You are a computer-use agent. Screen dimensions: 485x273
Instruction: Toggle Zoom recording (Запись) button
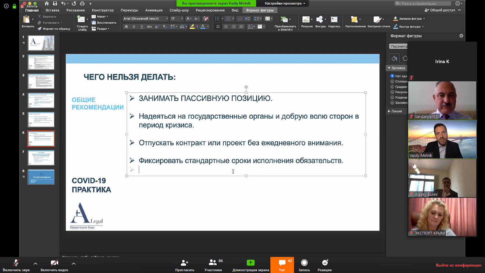(304, 265)
